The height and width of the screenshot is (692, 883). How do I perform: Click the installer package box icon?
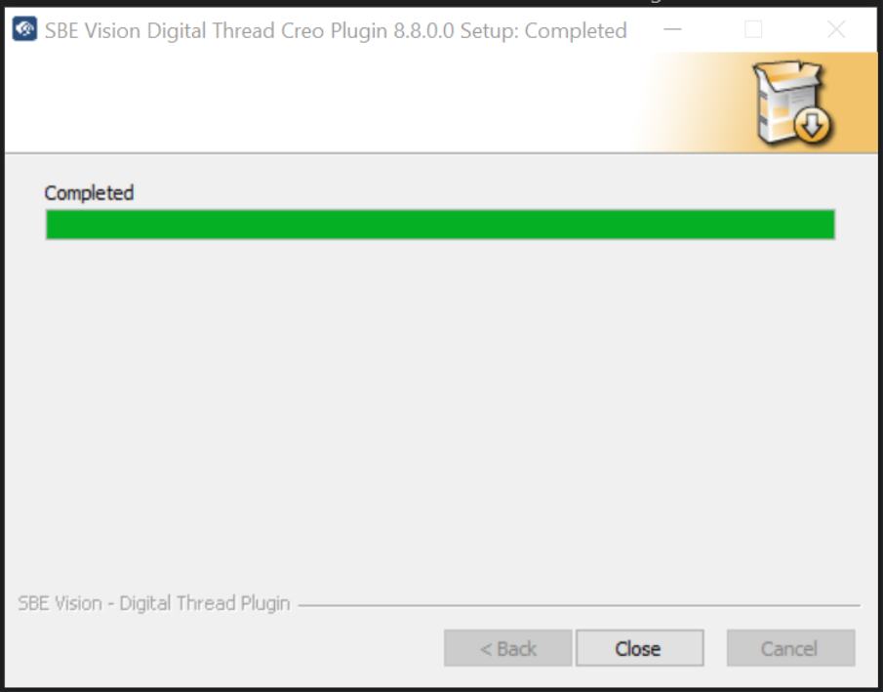[x=793, y=102]
